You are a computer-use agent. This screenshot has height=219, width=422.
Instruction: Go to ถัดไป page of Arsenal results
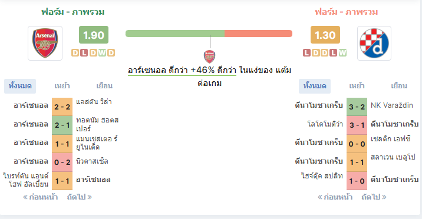click(80, 197)
